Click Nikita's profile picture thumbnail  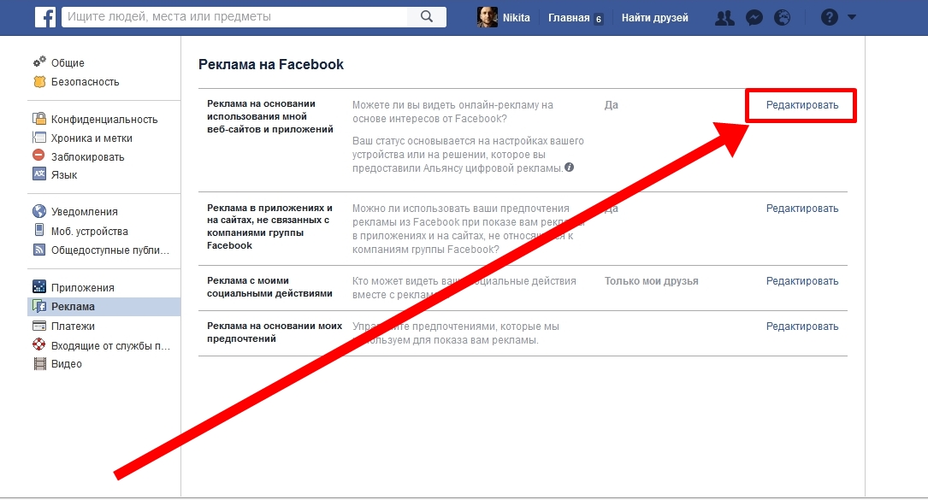(x=488, y=17)
